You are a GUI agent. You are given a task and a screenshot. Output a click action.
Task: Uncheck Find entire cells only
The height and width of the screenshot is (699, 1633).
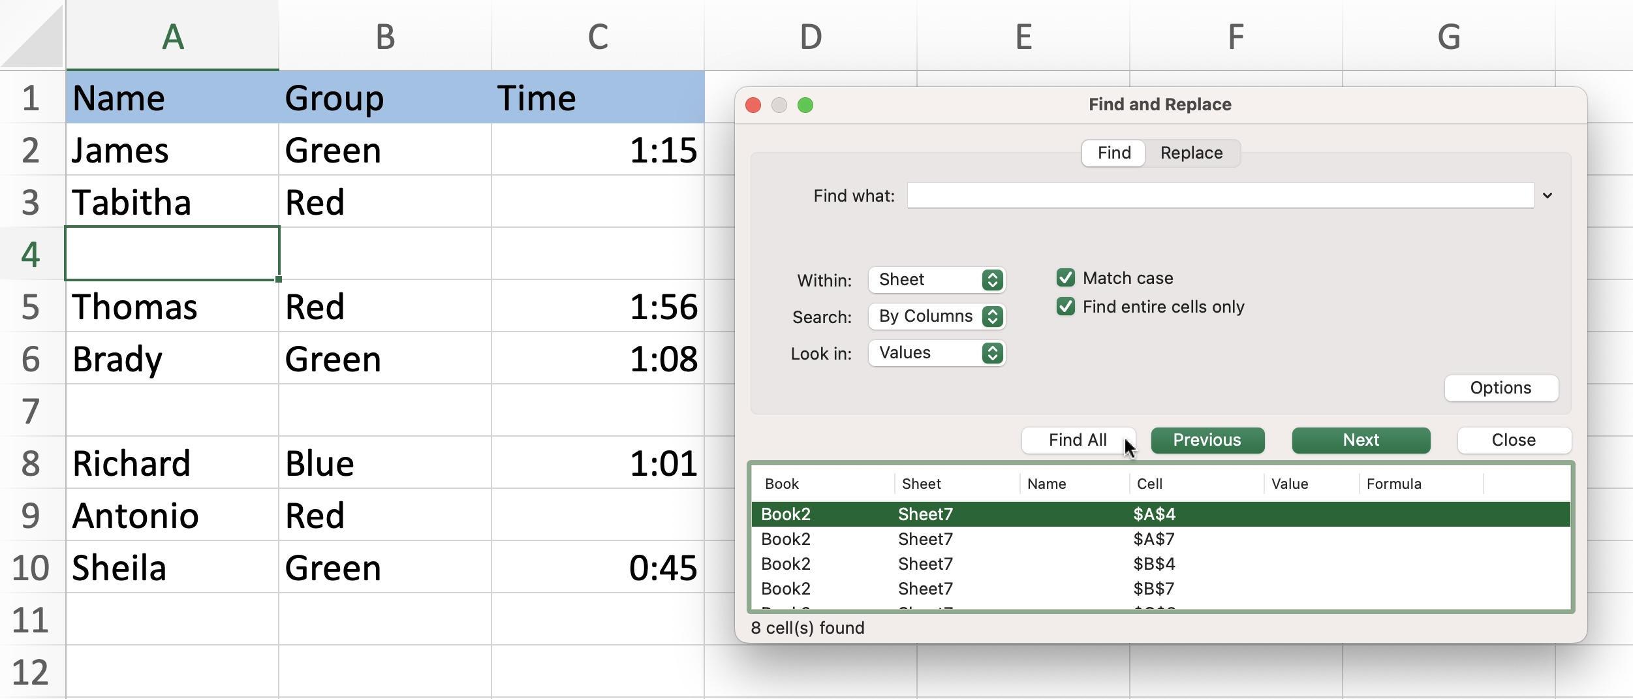[1065, 307]
